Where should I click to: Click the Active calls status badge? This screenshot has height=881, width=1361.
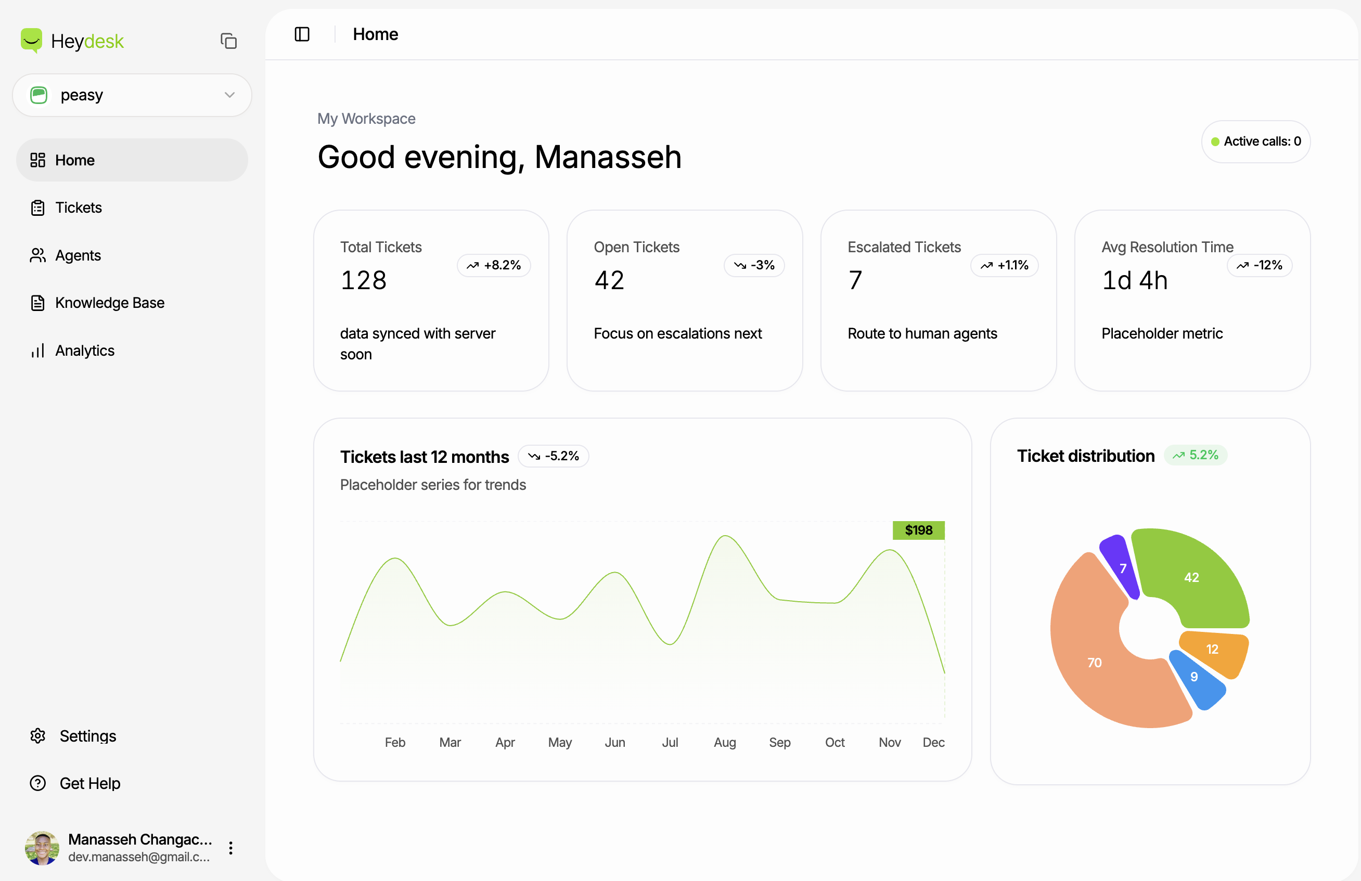(x=1255, y=141)
